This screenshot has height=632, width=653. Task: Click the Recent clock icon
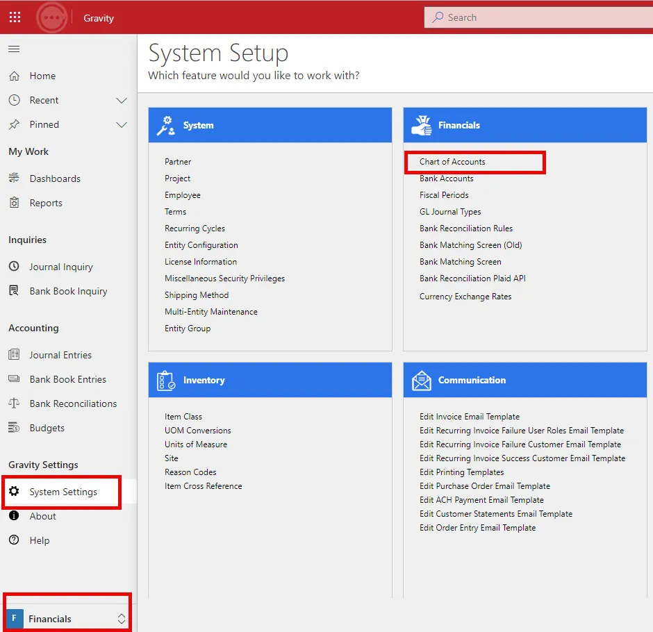pos(14,100)
